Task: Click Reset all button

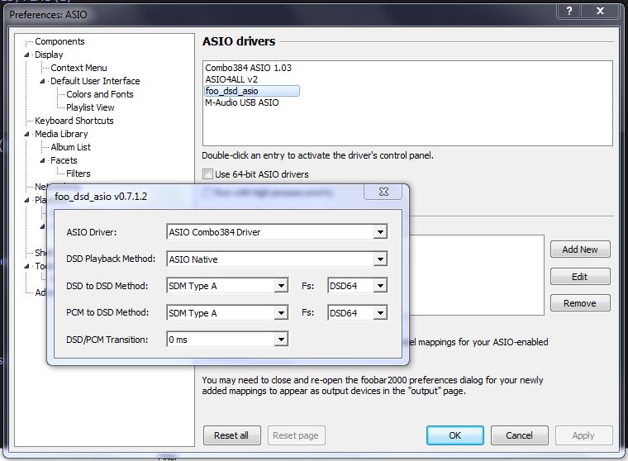Action: point(231,435)
